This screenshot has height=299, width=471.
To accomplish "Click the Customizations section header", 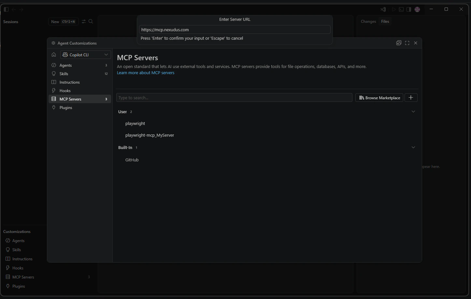I will 17,232.
